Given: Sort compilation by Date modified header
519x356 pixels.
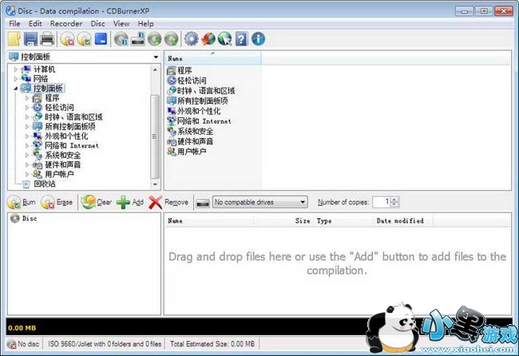Looking at the screenshot, I should (402, 221).
